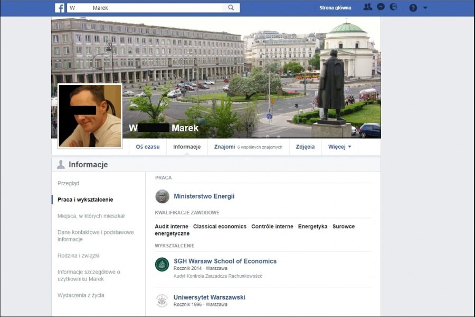Expand the Więcej tab dropdown
The image size is (475, 317).
tap(339, 147)
